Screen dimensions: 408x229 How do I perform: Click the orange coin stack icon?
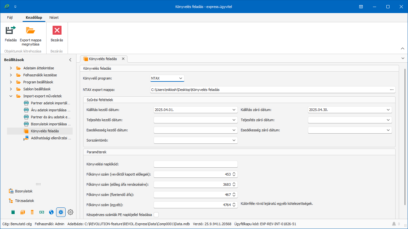point(32,212)
